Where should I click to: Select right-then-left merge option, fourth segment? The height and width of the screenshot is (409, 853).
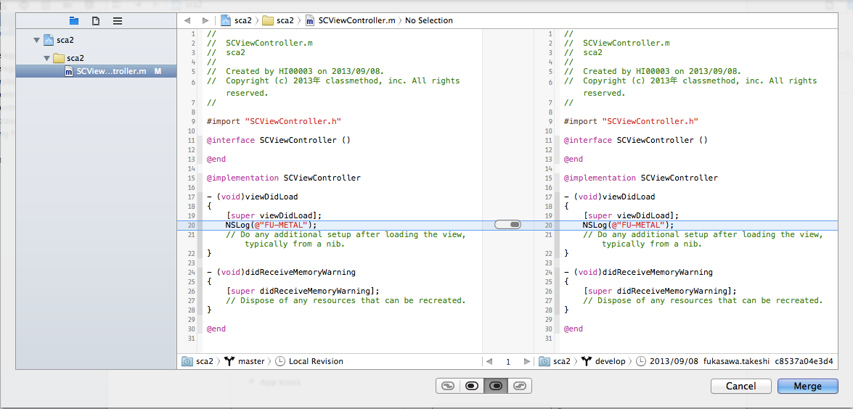pyautogui.click(x=520, y=386)
